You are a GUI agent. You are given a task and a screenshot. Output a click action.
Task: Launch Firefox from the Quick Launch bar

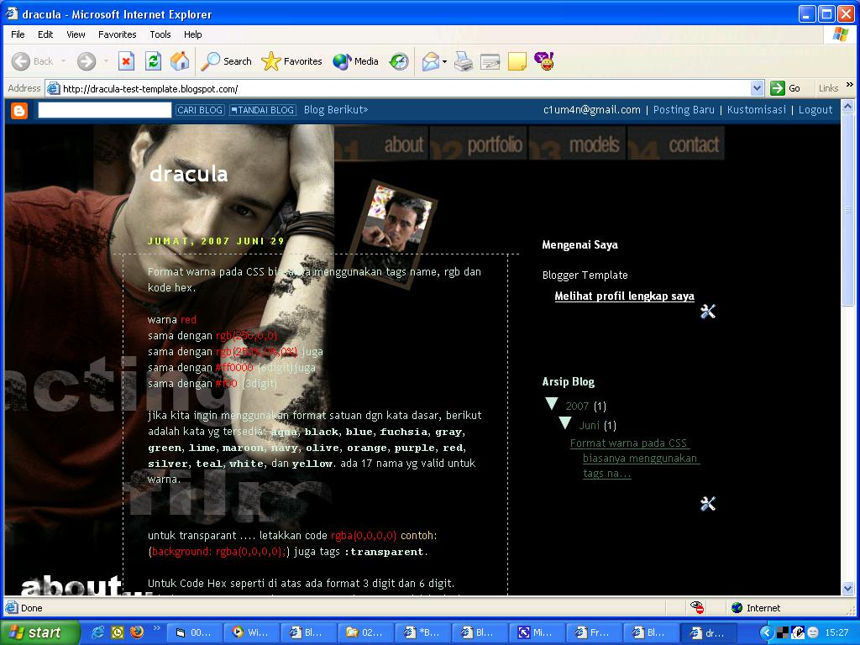137,632
